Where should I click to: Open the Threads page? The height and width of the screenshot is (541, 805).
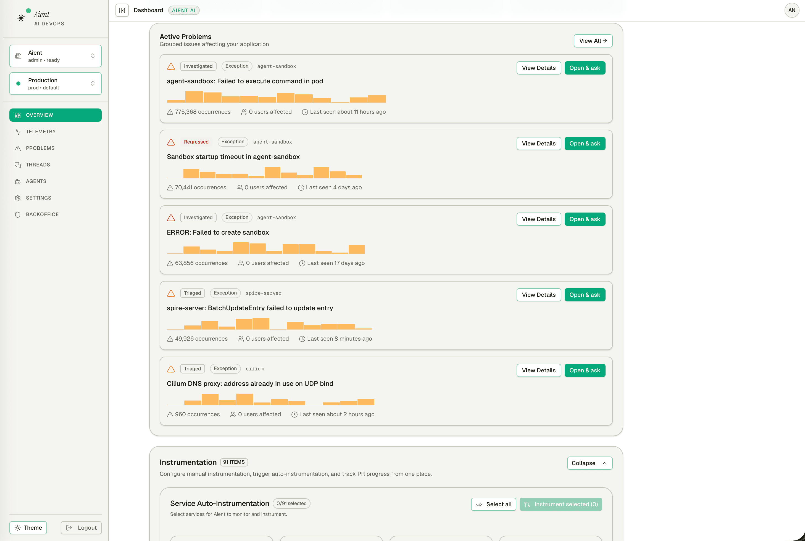click(56, 165)
